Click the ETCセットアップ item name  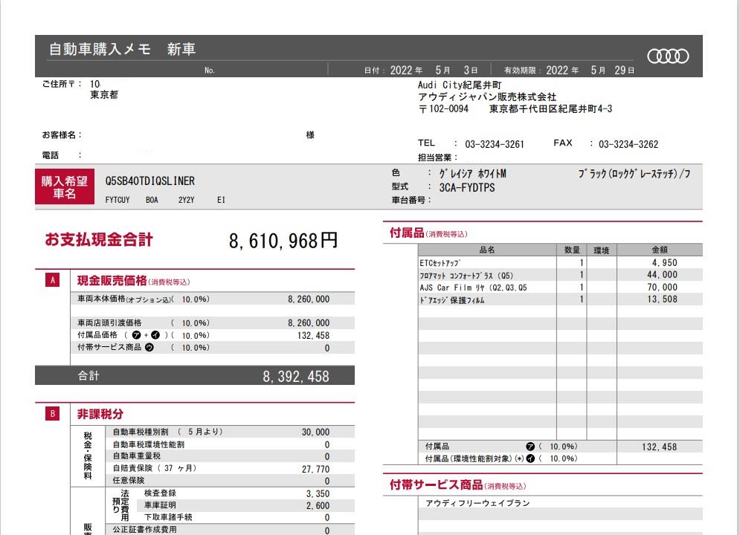pos(440,263)
